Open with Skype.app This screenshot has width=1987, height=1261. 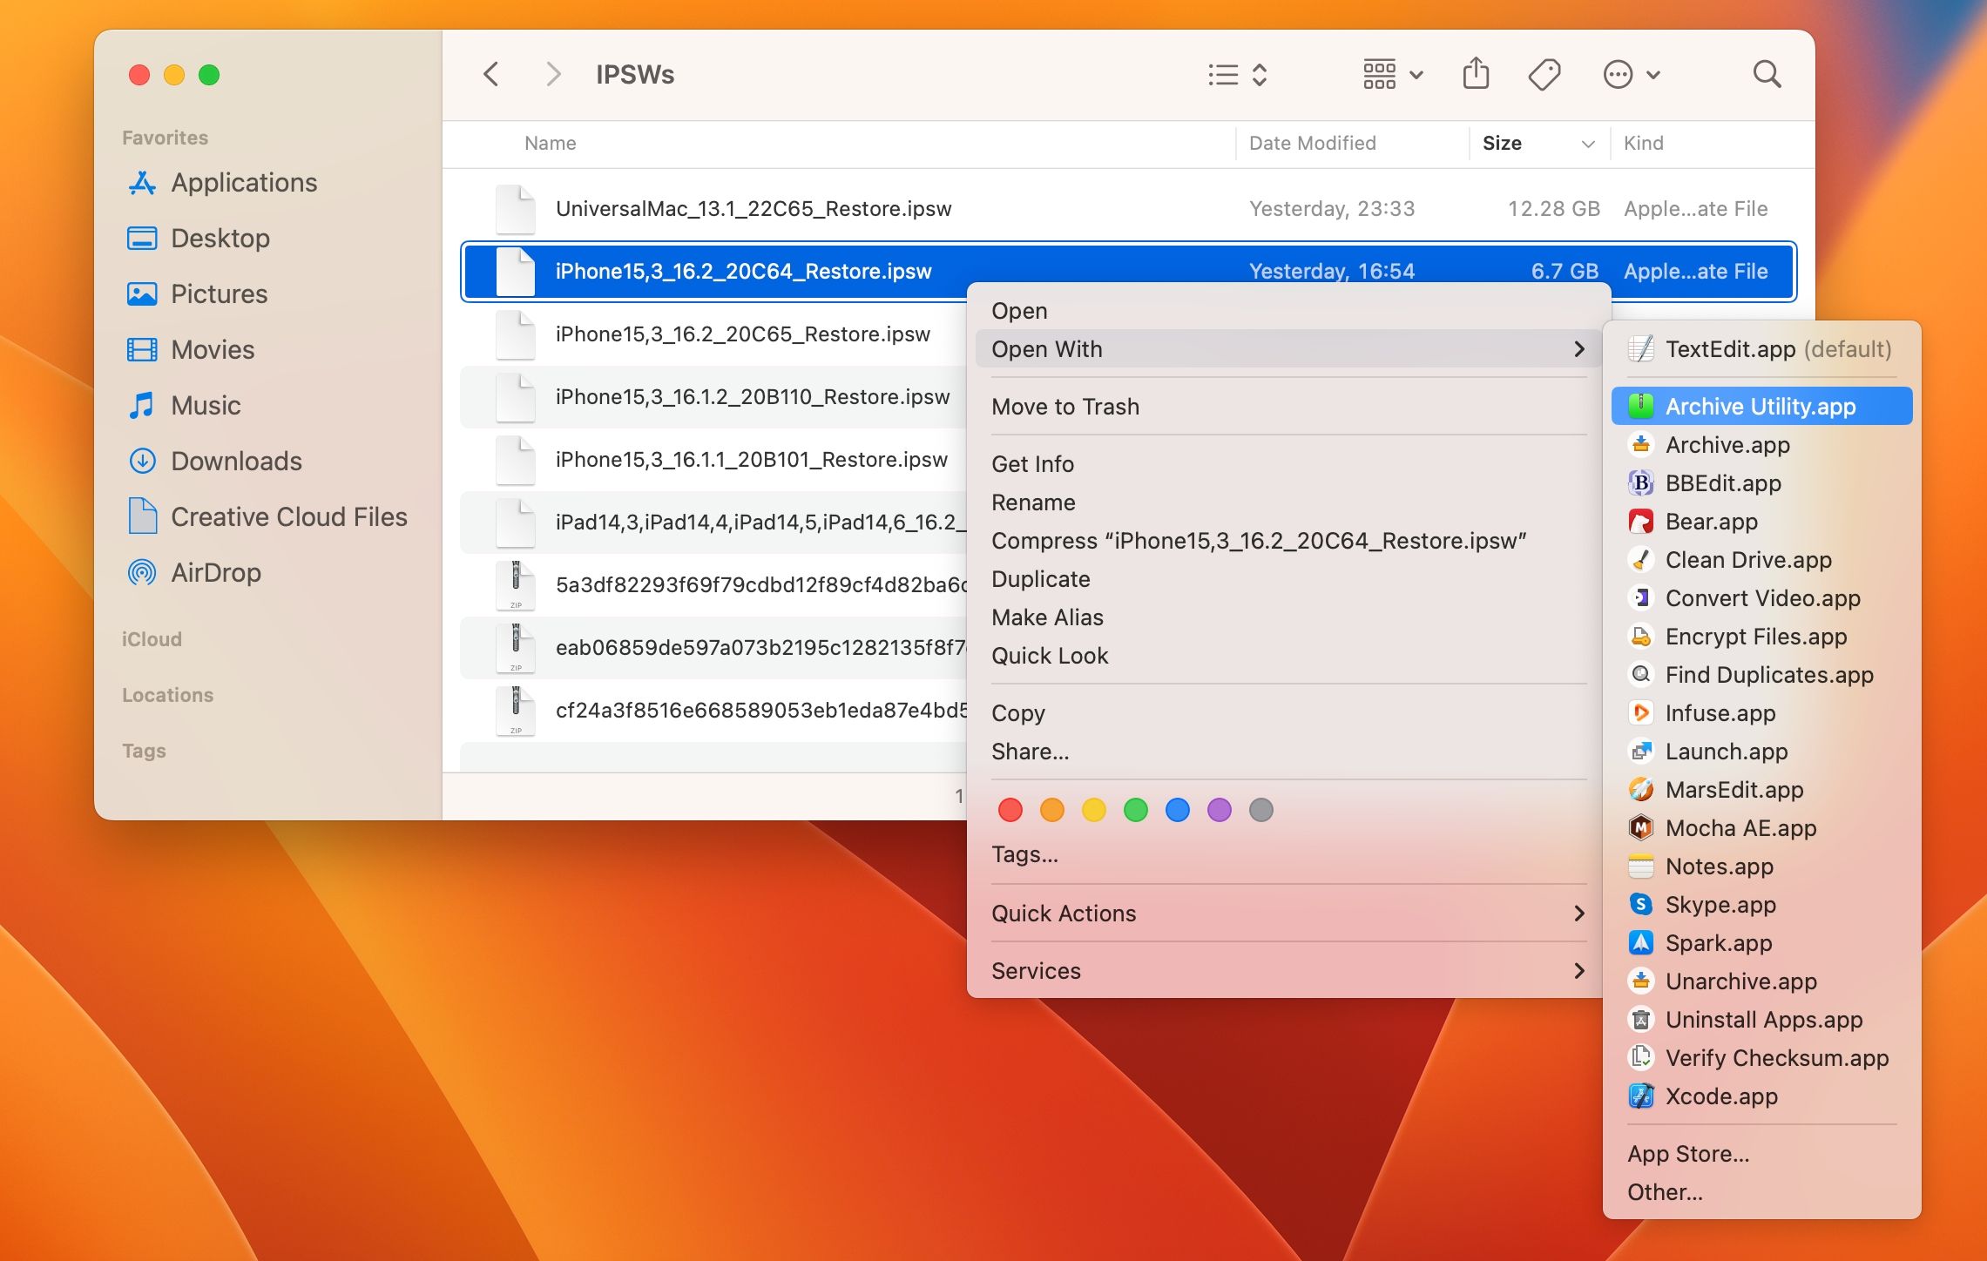[1720, 904]
